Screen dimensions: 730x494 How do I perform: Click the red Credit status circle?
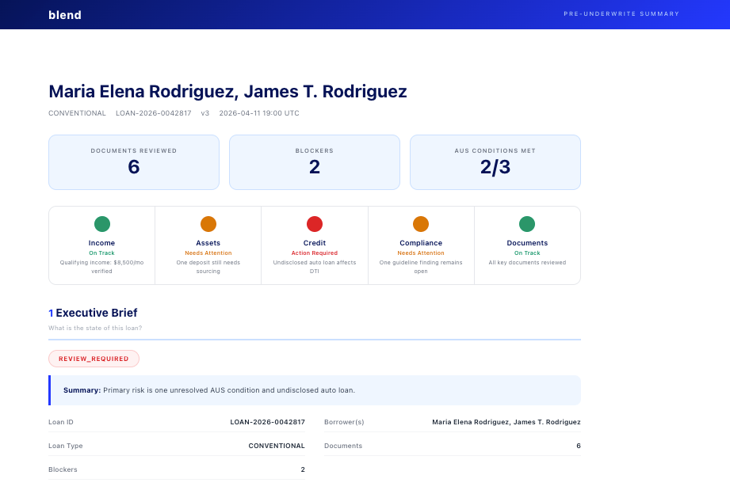pos(315,224)
